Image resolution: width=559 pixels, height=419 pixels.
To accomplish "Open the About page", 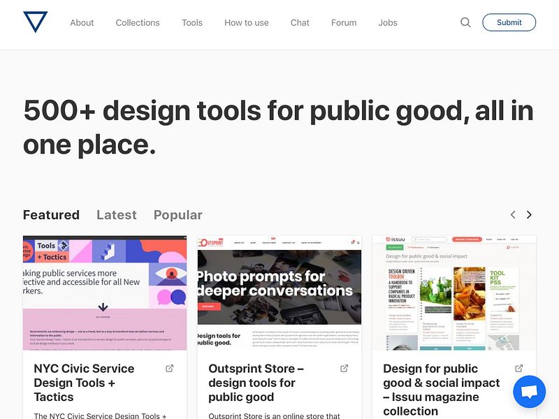I will (82, 23).
